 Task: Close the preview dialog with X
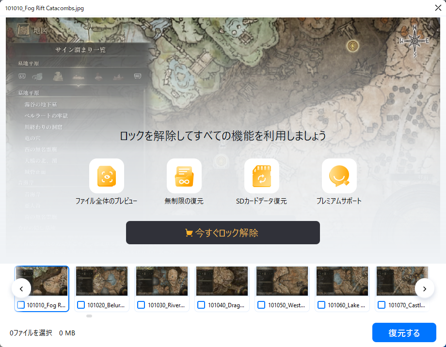[x=438, y=8]
